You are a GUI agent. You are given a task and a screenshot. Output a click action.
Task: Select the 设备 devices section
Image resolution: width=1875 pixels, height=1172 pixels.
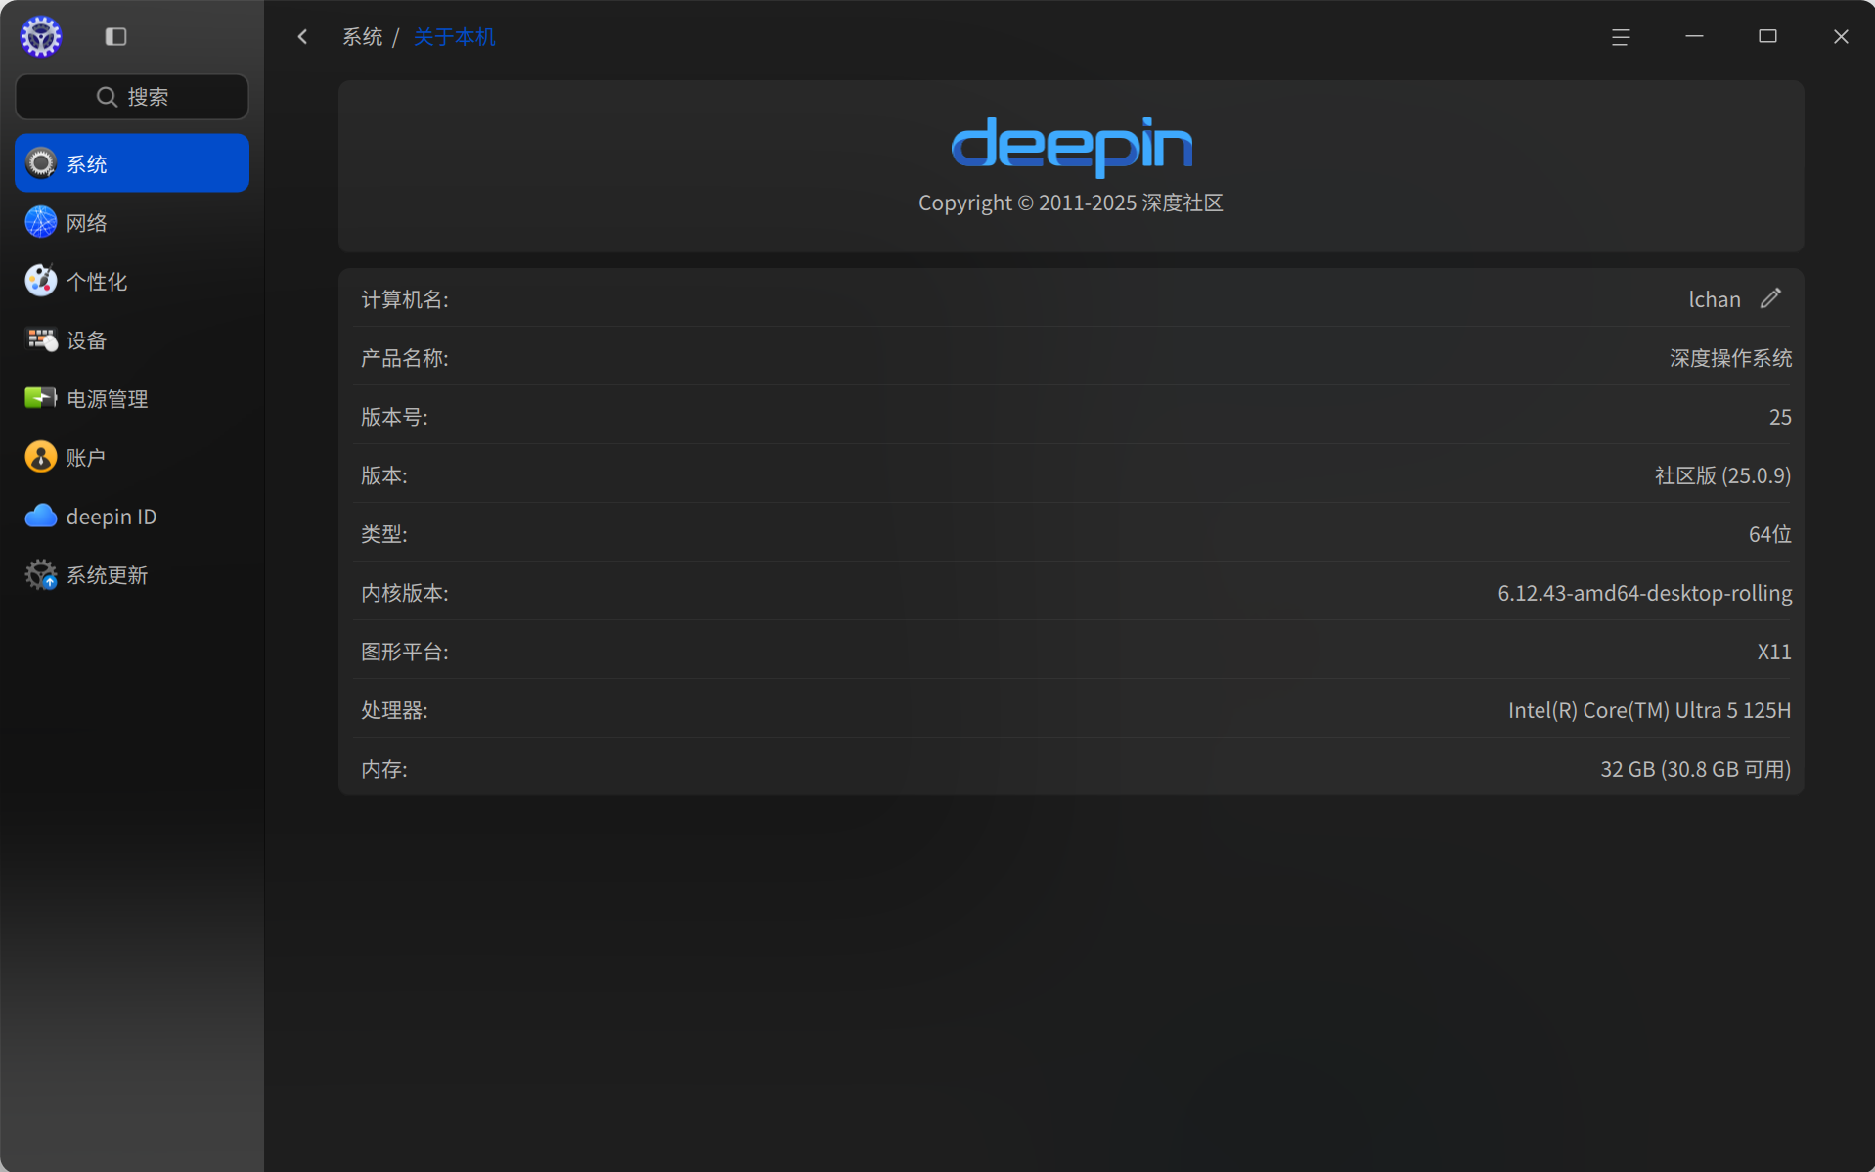(132, 339)
